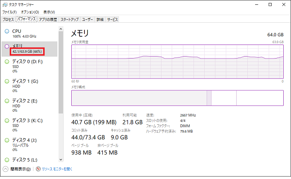The image size is (291, 179).
Task: Select ディスク 2 (E:) HDD entry
Action: coord(29,105)
